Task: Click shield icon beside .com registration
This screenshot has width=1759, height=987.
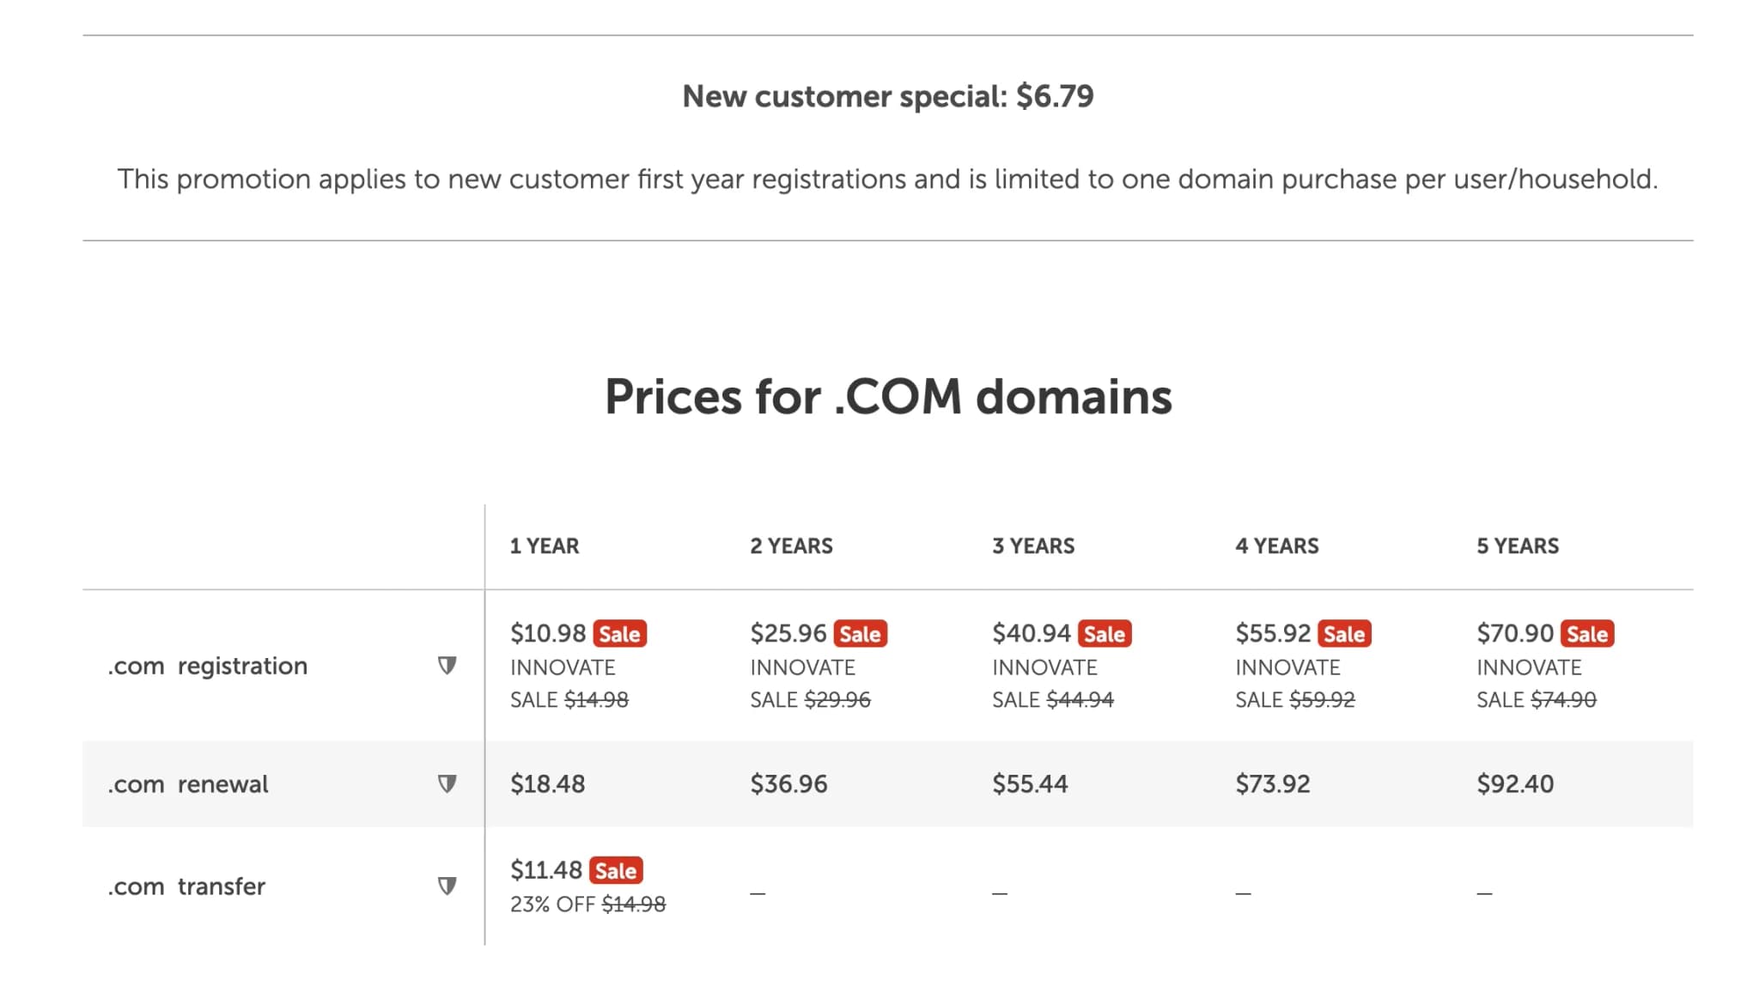Action: pos(447,666)
